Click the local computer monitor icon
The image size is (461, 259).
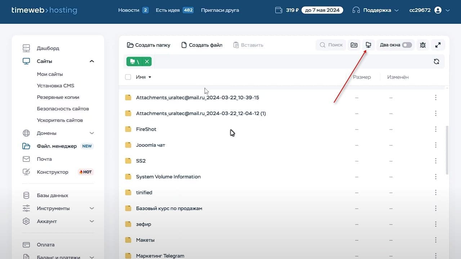(368, 45)
